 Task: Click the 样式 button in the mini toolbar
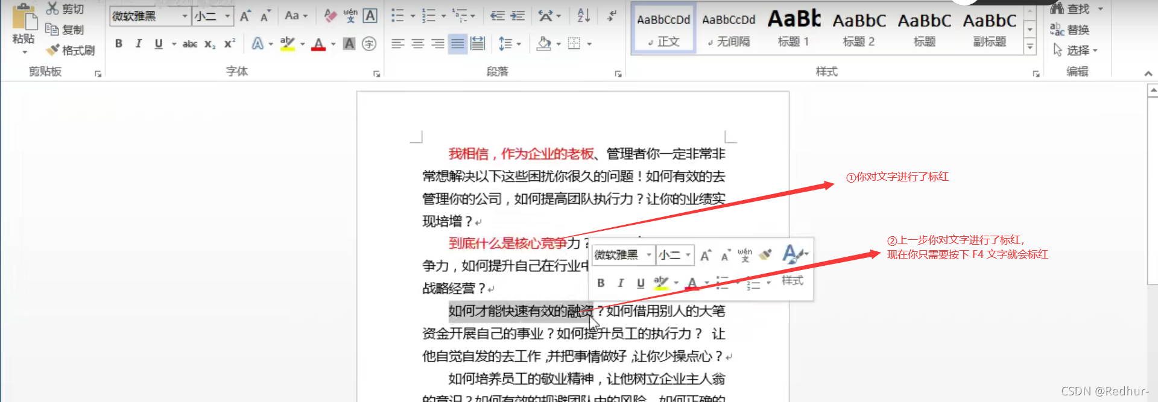coord(793,280)
